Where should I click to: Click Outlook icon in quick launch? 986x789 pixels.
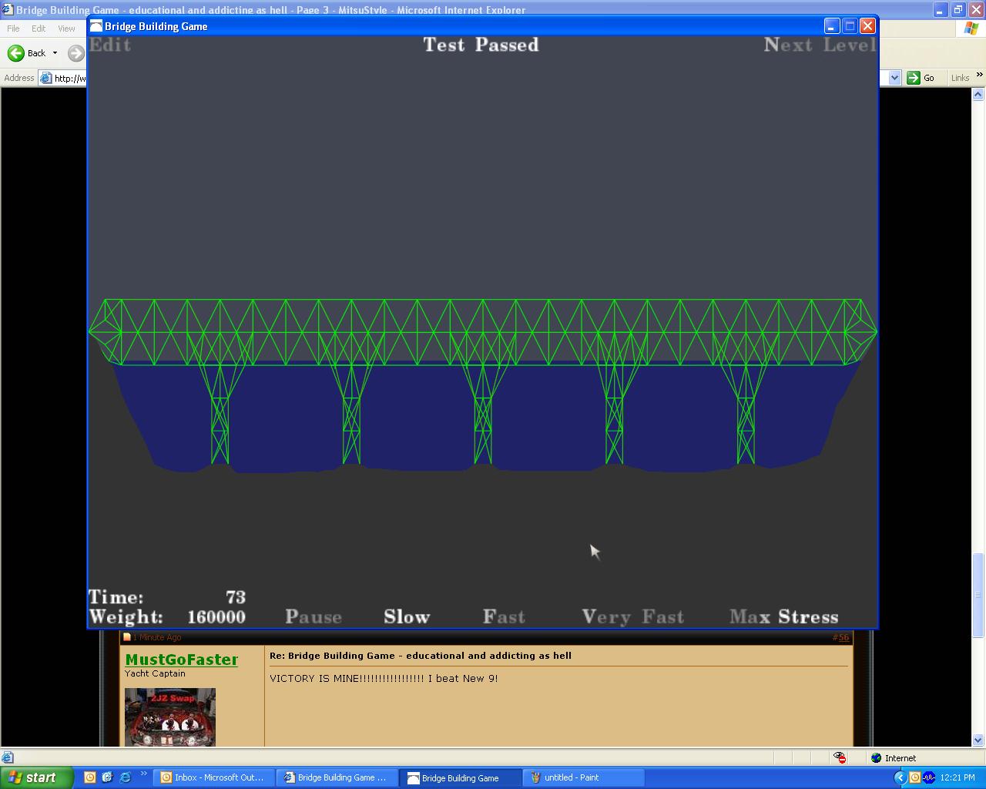[90, 777]
